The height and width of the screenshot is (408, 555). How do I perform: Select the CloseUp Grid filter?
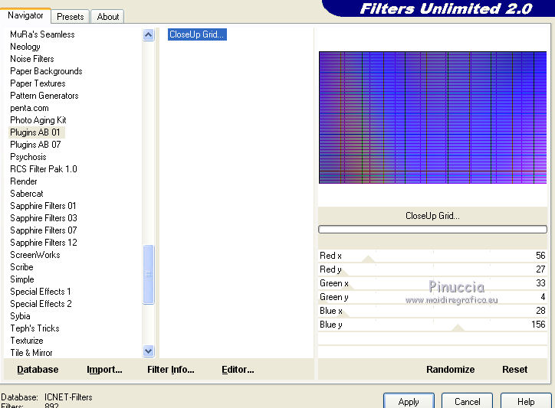[x=197, y=34]
